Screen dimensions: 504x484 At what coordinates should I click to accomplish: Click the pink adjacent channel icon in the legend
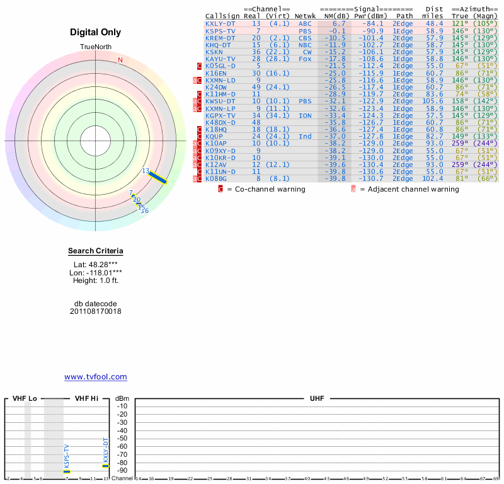(x=354, y=188)
